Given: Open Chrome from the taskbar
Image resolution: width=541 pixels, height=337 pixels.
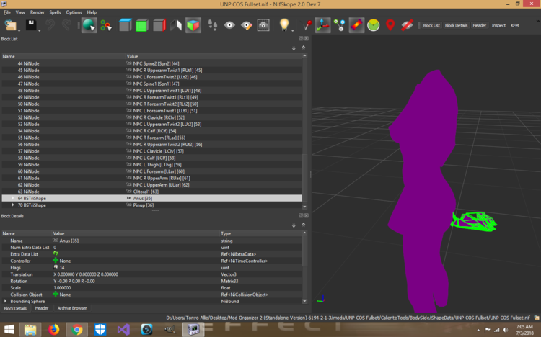Looking at the screenshot, I should (77, 329).
